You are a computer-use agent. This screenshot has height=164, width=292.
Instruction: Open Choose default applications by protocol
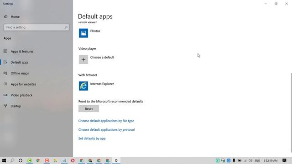(106, 129)
